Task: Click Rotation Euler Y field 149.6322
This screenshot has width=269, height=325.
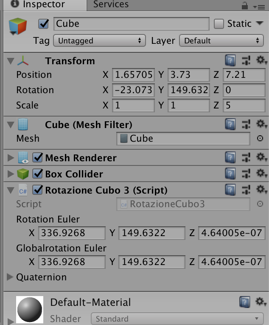Action: coord(152,233)
